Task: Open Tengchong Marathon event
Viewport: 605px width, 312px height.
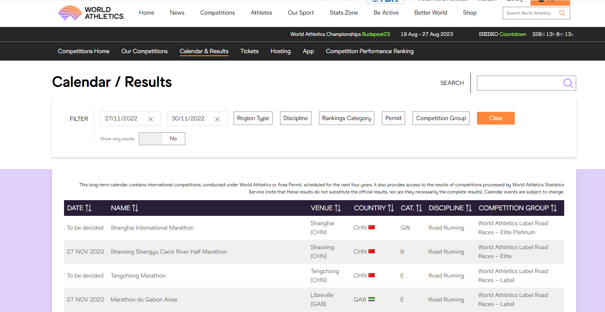Action: tap(138, 276)
